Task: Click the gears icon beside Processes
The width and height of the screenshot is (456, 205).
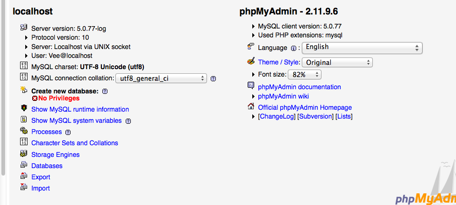Action: tap(23, 131)
